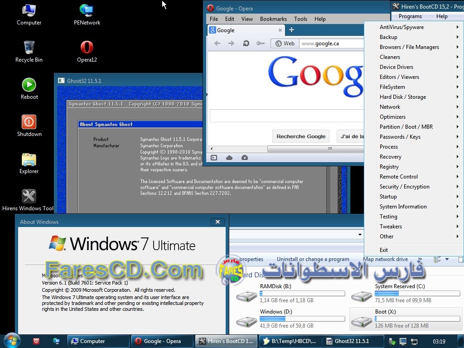
Task: Click the Web security badge in address bar
Action: [x=285, y=43]
